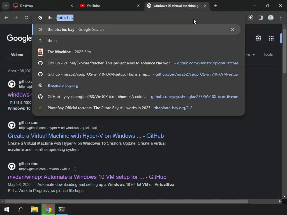This screenshot has width=287, height=215.
Task: Close the windows 10 virtual machine tab
Action: pos(205,6)
